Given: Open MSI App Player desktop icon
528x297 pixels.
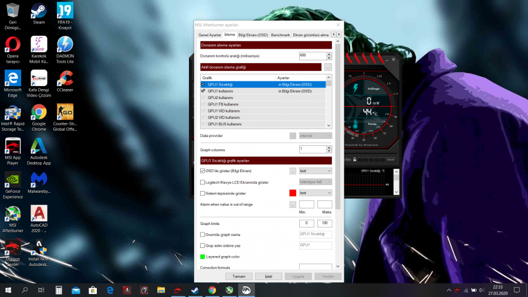Looking at the screenshot, I should coord(12,151).
